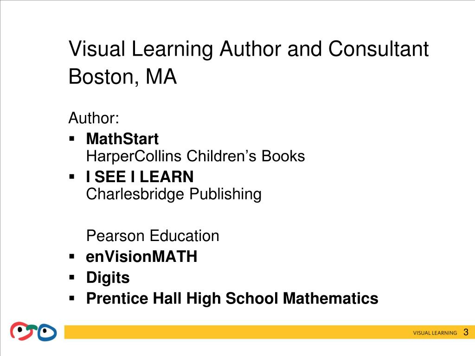Click Charlesbridge Publishing text
The width and height of the screenshot is (475, 356).
tap(173, 194)
